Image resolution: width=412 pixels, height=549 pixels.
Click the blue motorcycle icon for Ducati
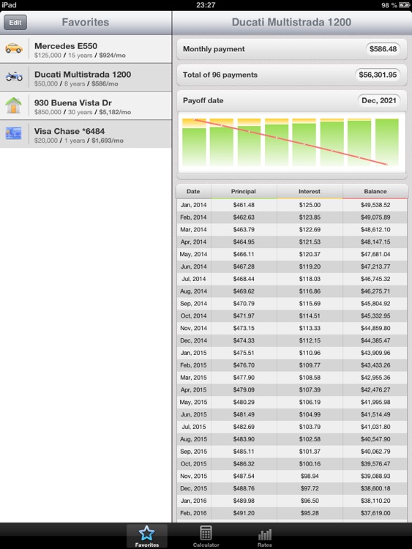[x=14, y=76]
